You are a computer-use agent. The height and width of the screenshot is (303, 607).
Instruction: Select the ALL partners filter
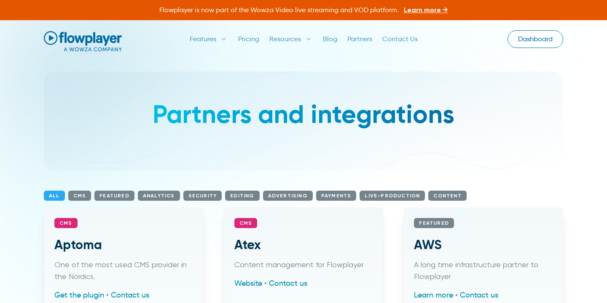point(54,196)
